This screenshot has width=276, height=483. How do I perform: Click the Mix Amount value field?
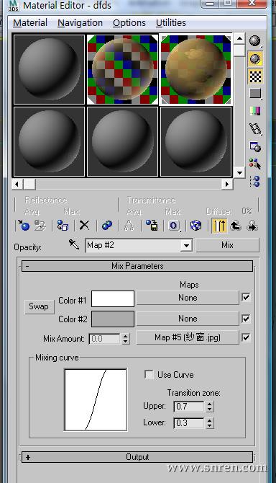(x=105, y=339)
